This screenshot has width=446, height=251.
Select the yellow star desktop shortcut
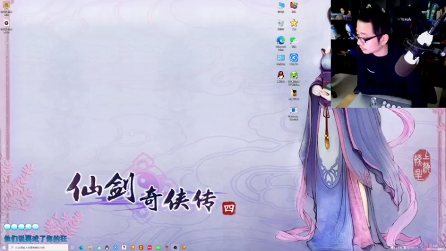(294, 25)
